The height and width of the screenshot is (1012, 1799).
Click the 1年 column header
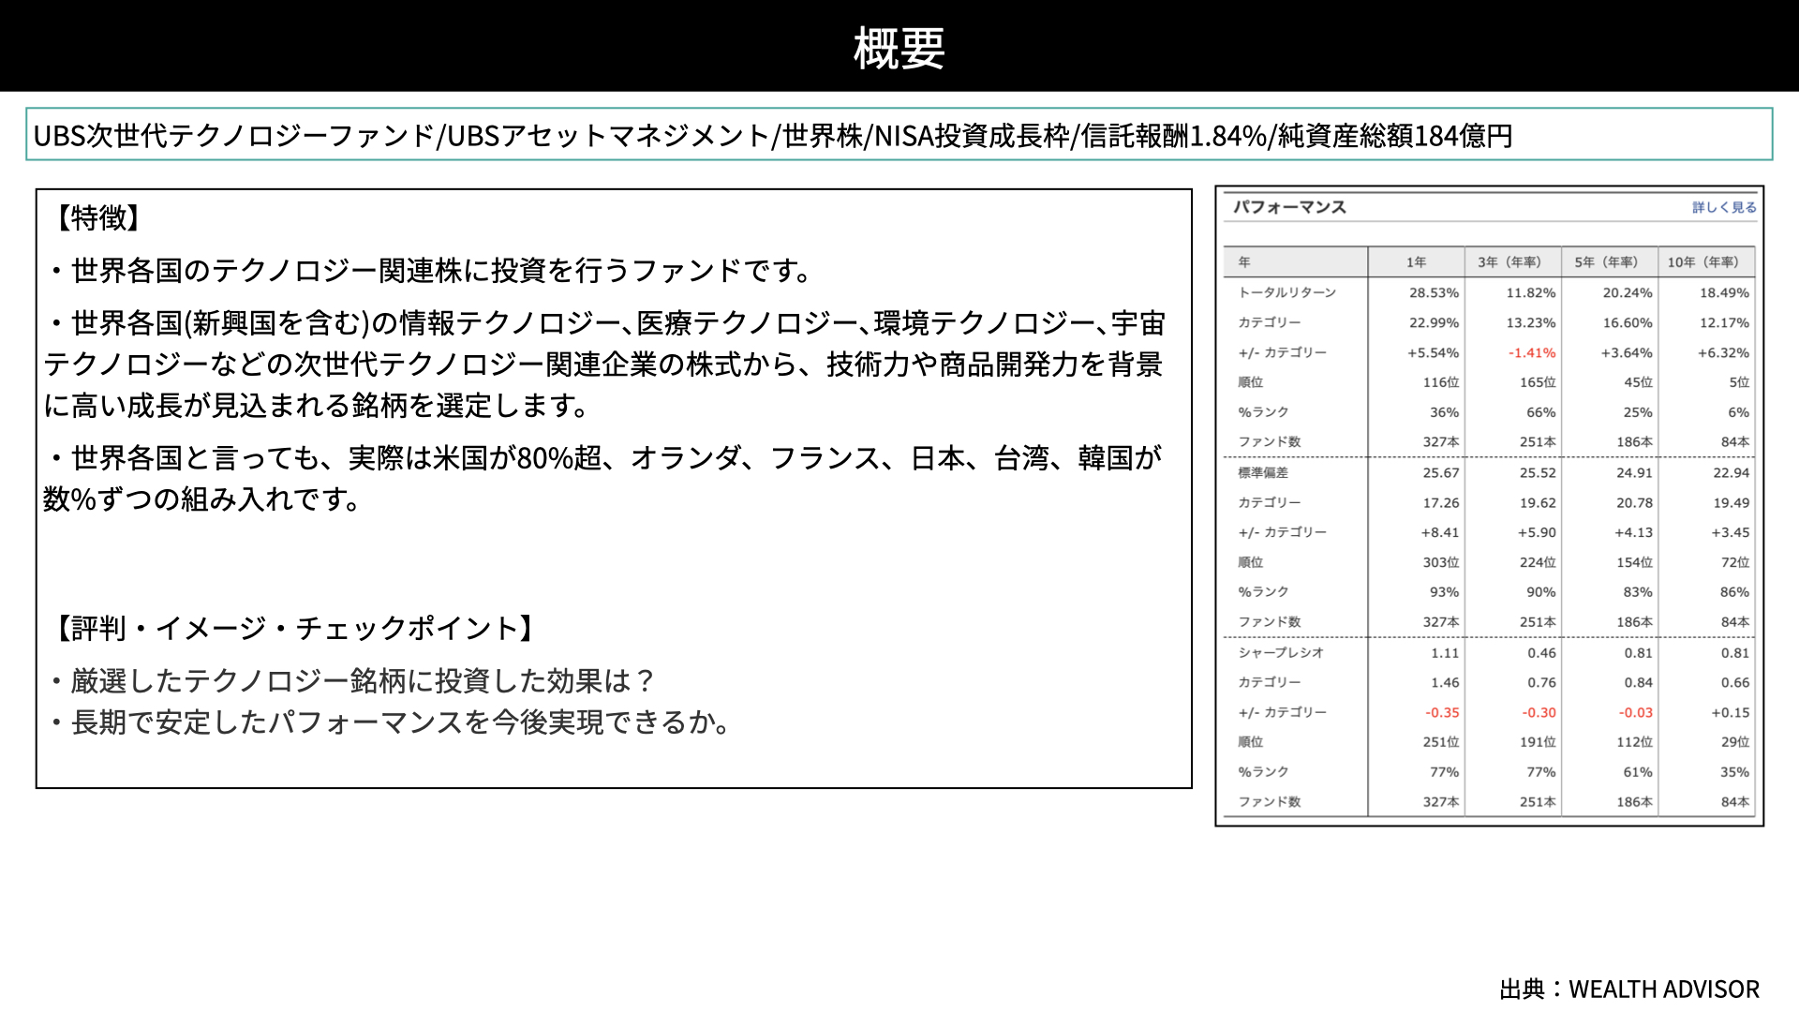coord(1416,262)
